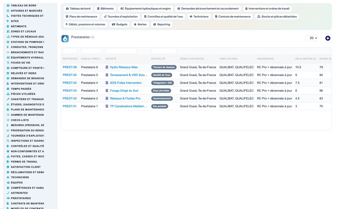Click the gears icon on Équipements hydrauliques tab
338x209 pixels.
(x=122, y=9)
